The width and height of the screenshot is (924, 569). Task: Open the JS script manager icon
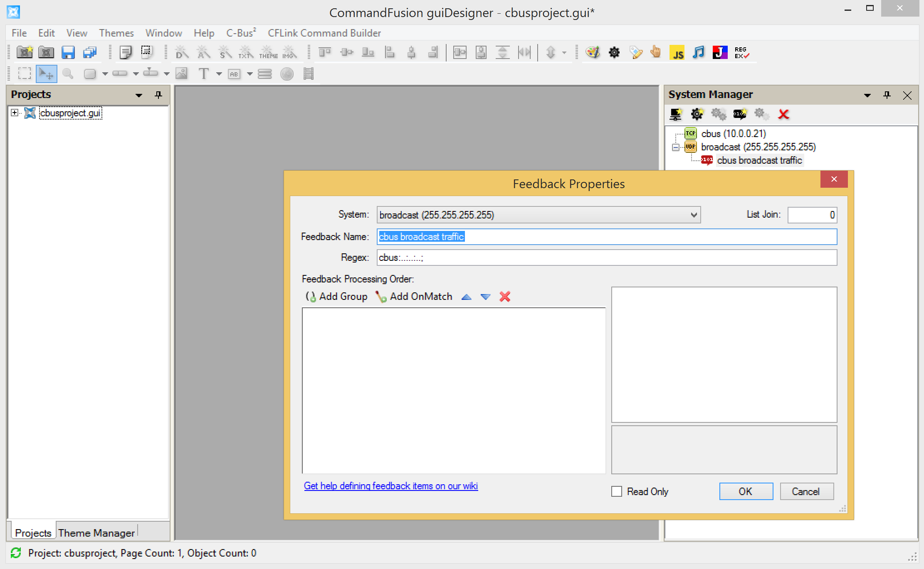click(x=677, y=53)
